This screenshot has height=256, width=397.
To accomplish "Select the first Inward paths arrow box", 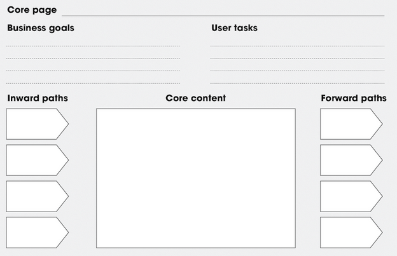I will [36, 124].
